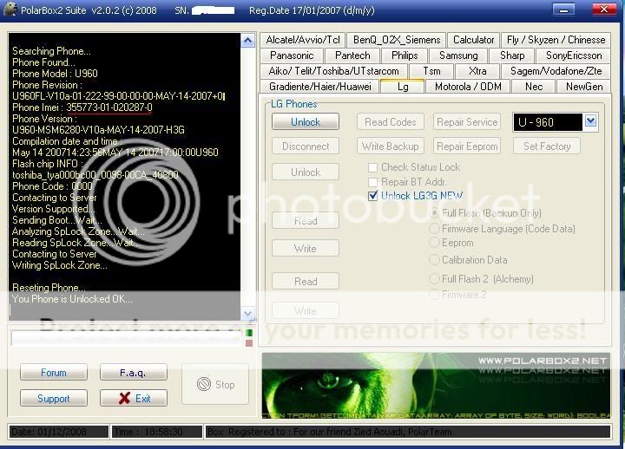Close the PolarBox2 Suite window
The height and width of the screenshot is (449, 625).
[604, 10]
